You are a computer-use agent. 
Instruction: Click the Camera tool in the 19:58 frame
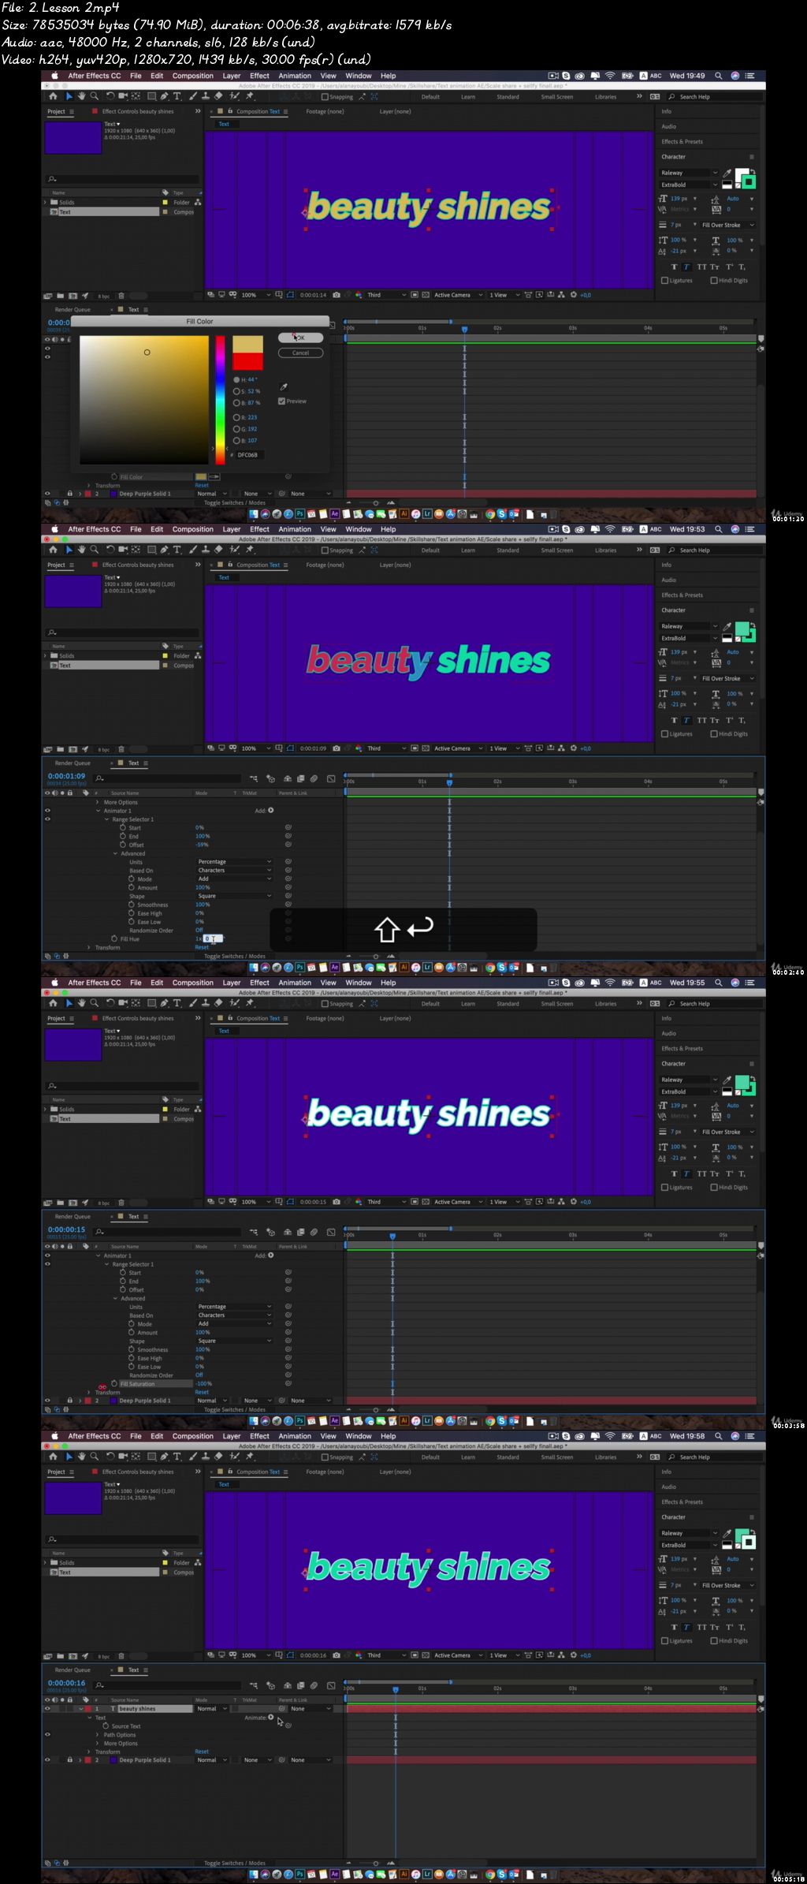pyautogui.click(x=122, y=1457)
